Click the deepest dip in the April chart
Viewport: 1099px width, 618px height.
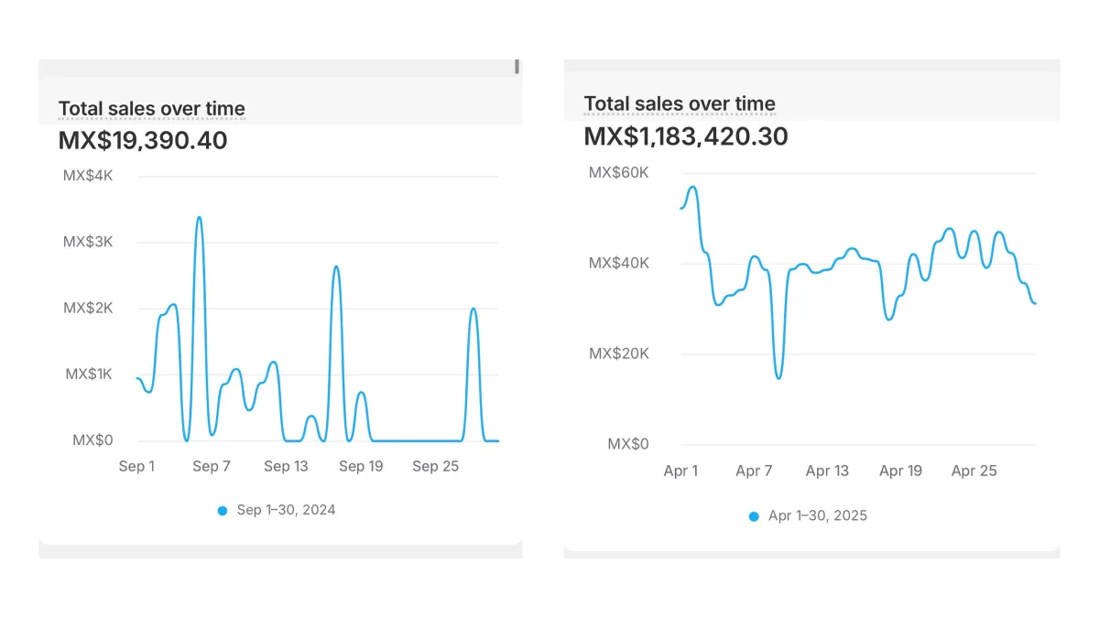(778, 377)
